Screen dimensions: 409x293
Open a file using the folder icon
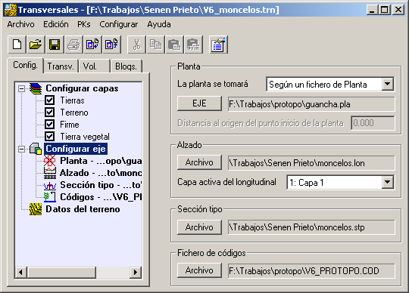36,45
